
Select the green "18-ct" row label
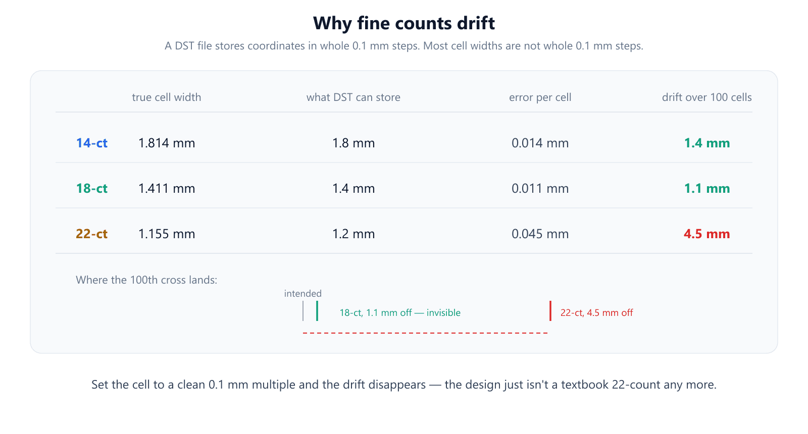pos(92,189)
